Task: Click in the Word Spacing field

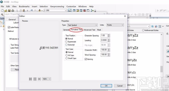Action: click(x=104, y=55)
